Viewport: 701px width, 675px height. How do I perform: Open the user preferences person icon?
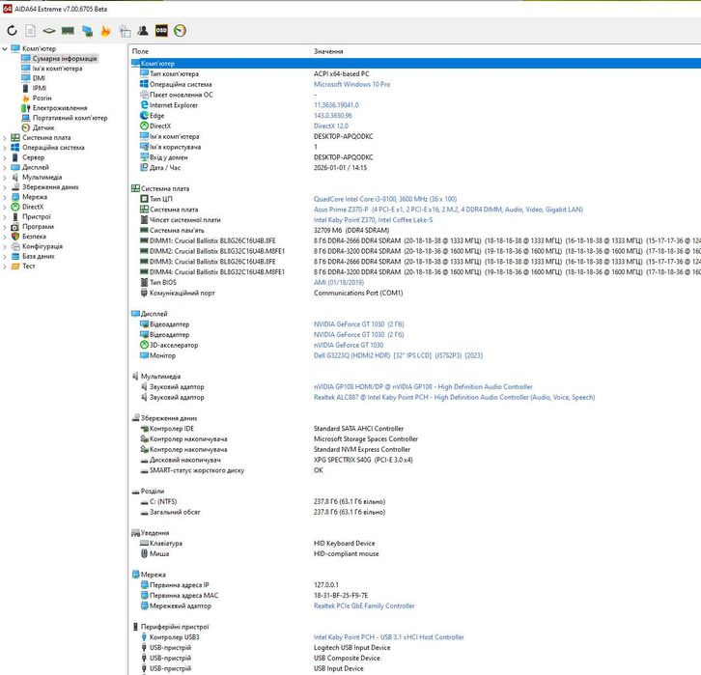click(143, 30)
